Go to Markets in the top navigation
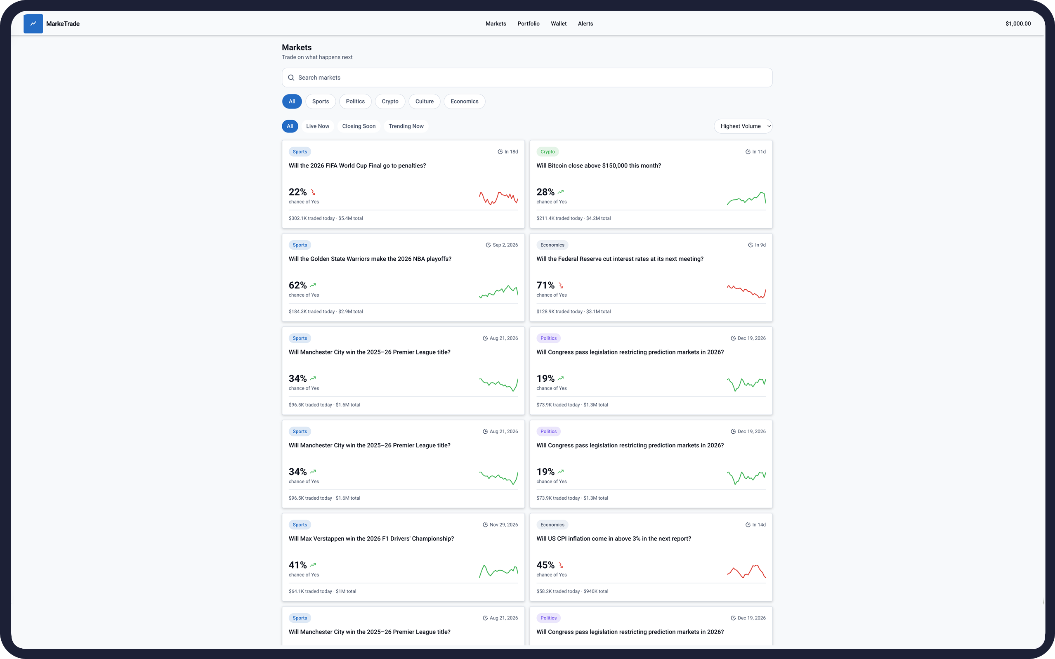This screenshot has width=1055, height=659. [x=496, y=24]
